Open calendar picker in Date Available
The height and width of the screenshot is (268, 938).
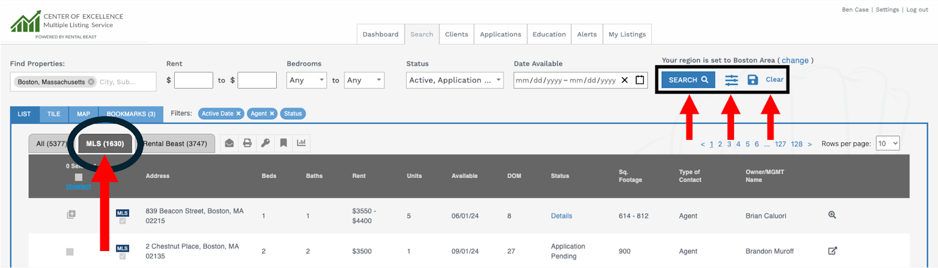640,80
